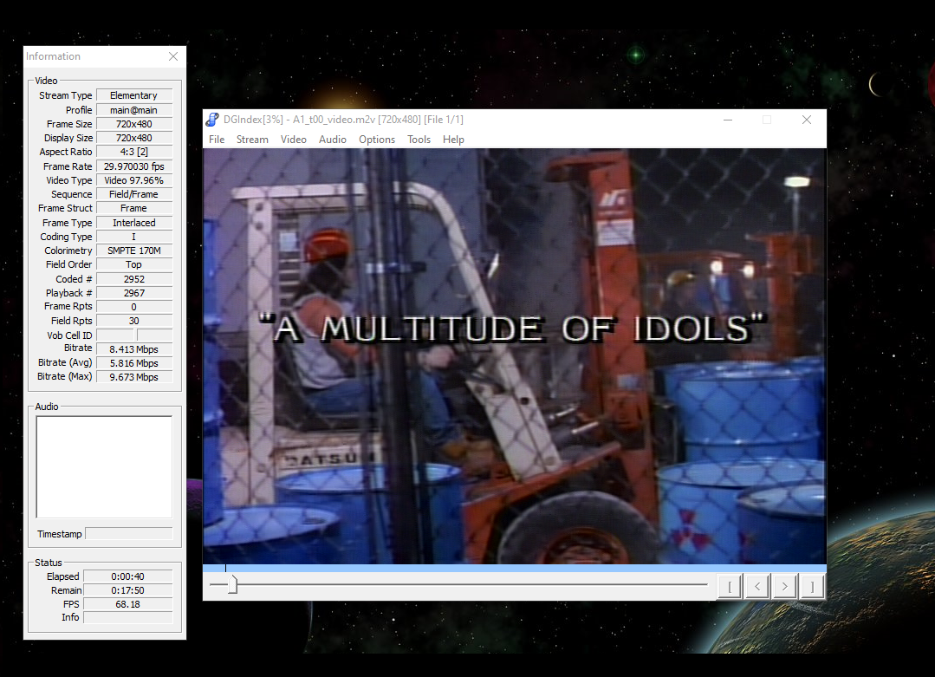This screenshot has height=677, width=935.
Task: Open the Tools menu
Action: pos(419,139)
